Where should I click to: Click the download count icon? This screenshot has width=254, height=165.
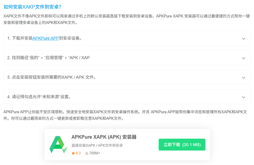click(87, 153)
